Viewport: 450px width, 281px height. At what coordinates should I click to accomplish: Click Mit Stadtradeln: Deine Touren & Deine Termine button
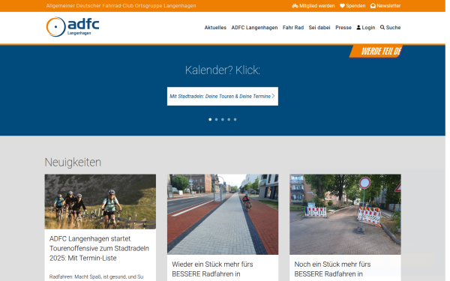point(223,97)
